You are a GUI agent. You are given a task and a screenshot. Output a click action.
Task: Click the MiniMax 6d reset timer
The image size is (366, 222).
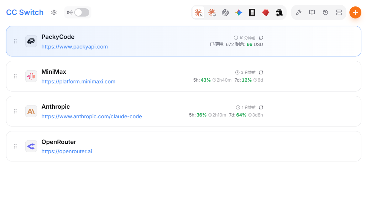[258, 80]
